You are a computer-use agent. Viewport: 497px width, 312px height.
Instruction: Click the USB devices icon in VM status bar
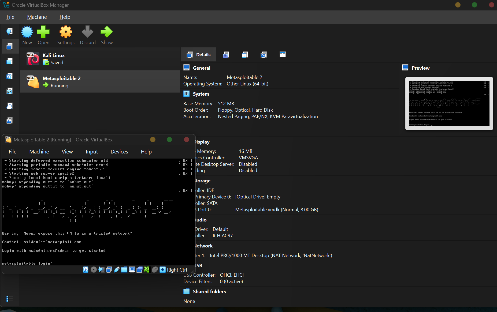[117, 270]
